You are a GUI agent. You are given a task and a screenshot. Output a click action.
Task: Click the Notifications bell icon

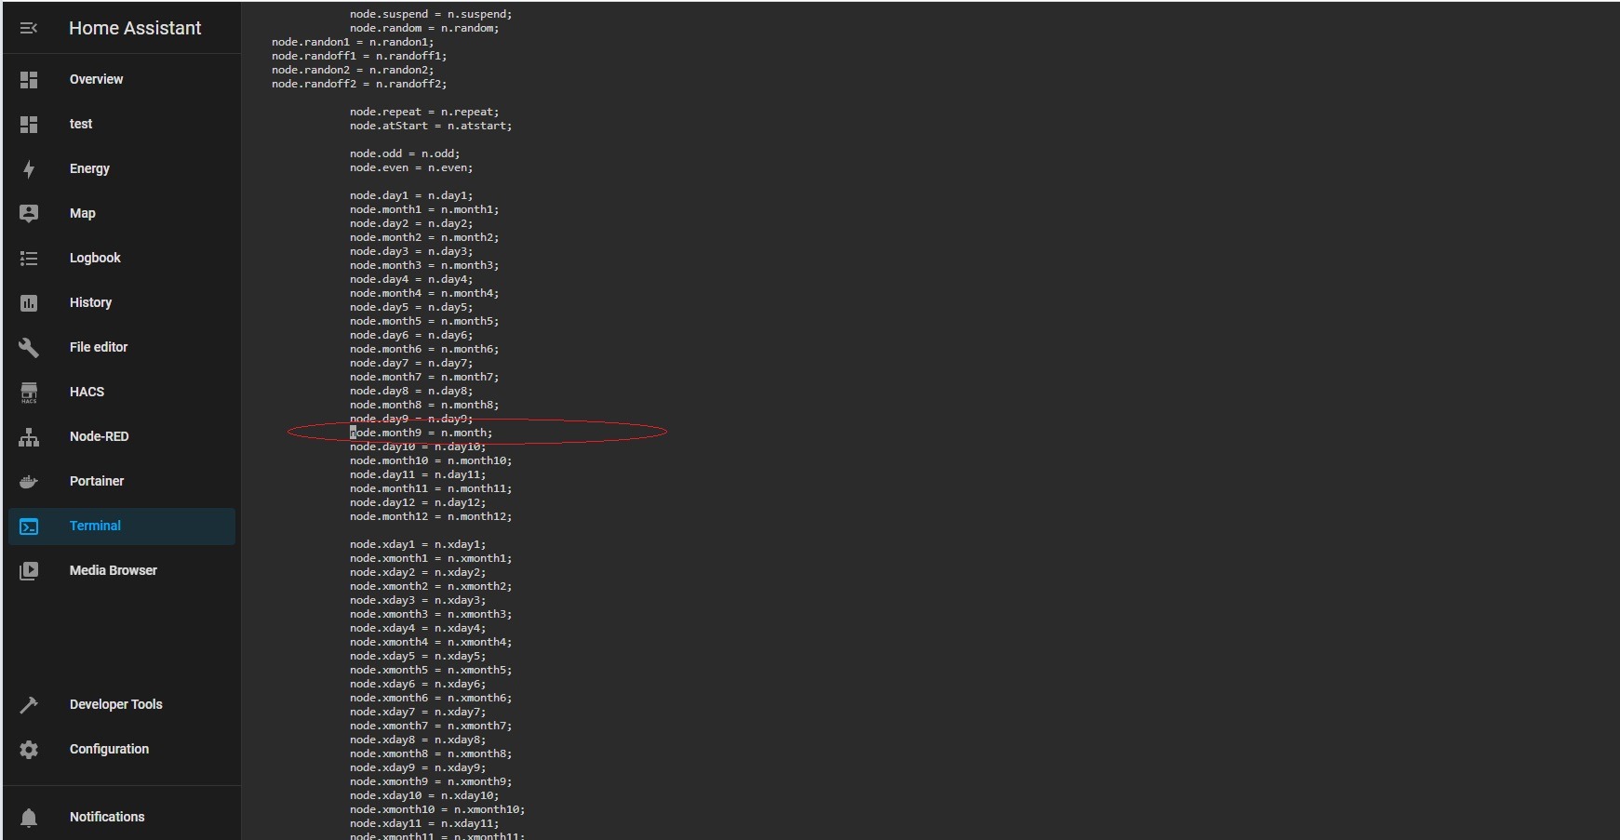click(x=29, y=818)
